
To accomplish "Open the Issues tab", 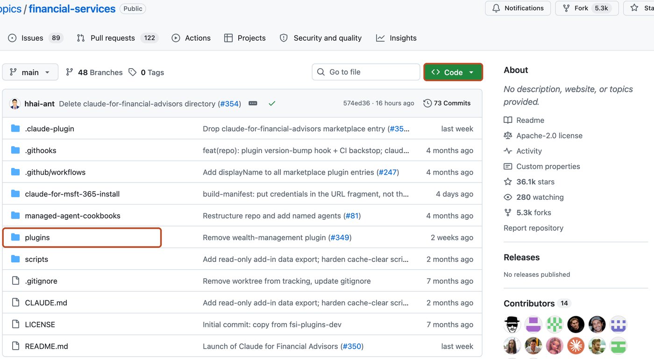I will click(x=36, y=38).
